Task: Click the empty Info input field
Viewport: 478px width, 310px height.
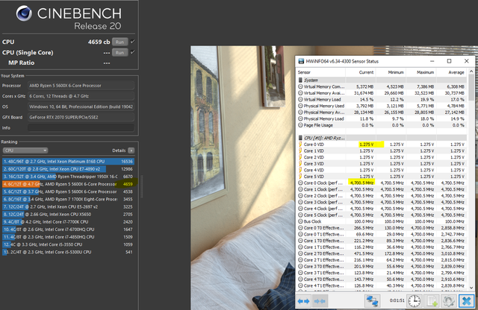Action: tap(81, 127)
